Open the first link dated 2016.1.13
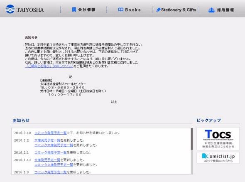The image size is (245, 182). point(47,160)
